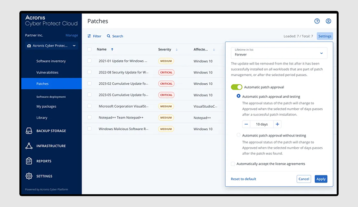
Task: Click the Reports clipboard icon
Action: click(x=29, y=161)
